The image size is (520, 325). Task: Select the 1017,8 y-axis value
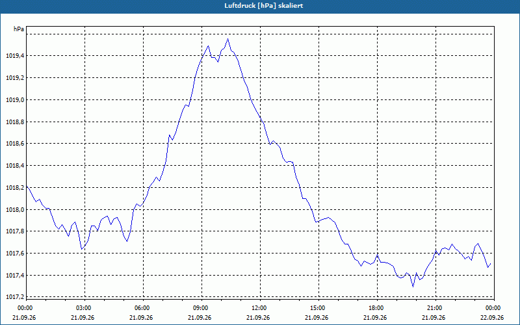coord(15,231)
